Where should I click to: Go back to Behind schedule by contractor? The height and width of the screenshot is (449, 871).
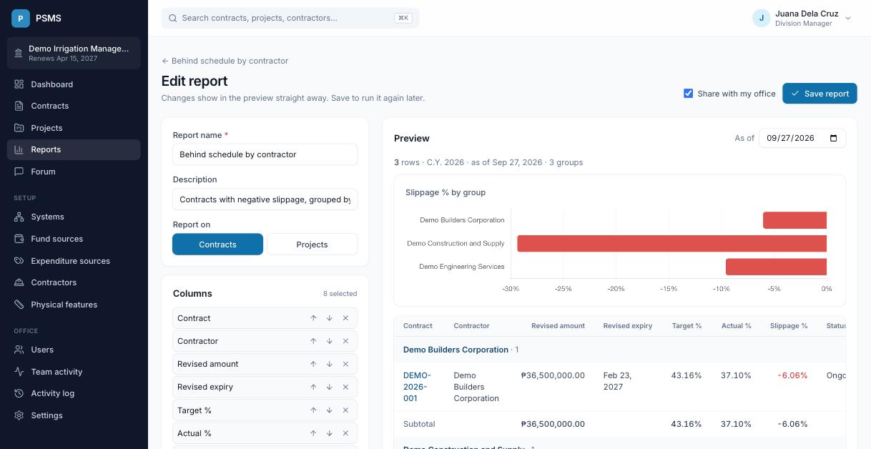pos(225,61)
